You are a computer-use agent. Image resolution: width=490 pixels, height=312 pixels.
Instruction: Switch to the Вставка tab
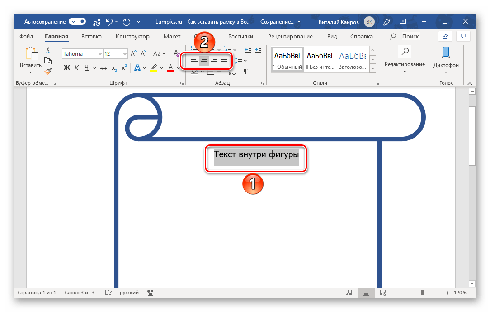click(x=91, y=36)
